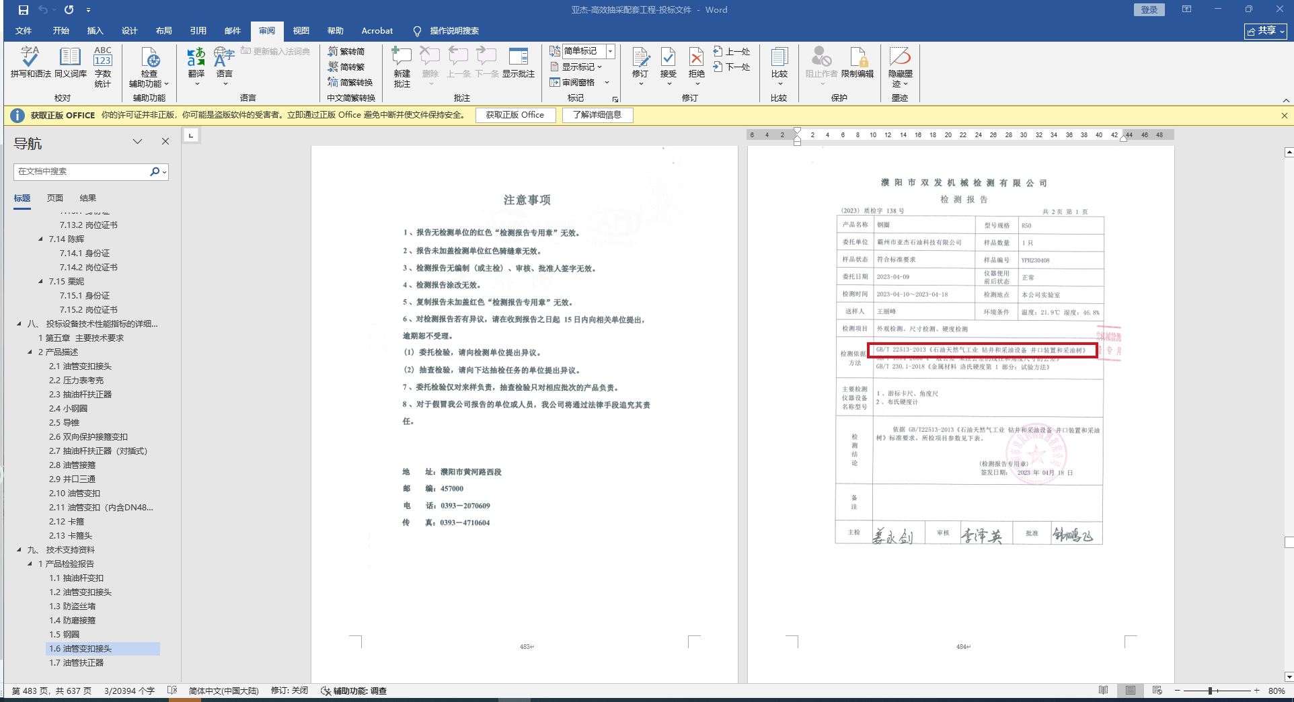This screenshot has width=1294, height=702.
Task: Switch to the 视图 ribbon tab
Action: click(301, 31)
